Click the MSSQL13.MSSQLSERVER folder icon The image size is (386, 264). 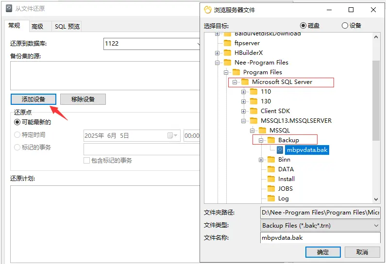pyautogui.click(x=253, y=121)
